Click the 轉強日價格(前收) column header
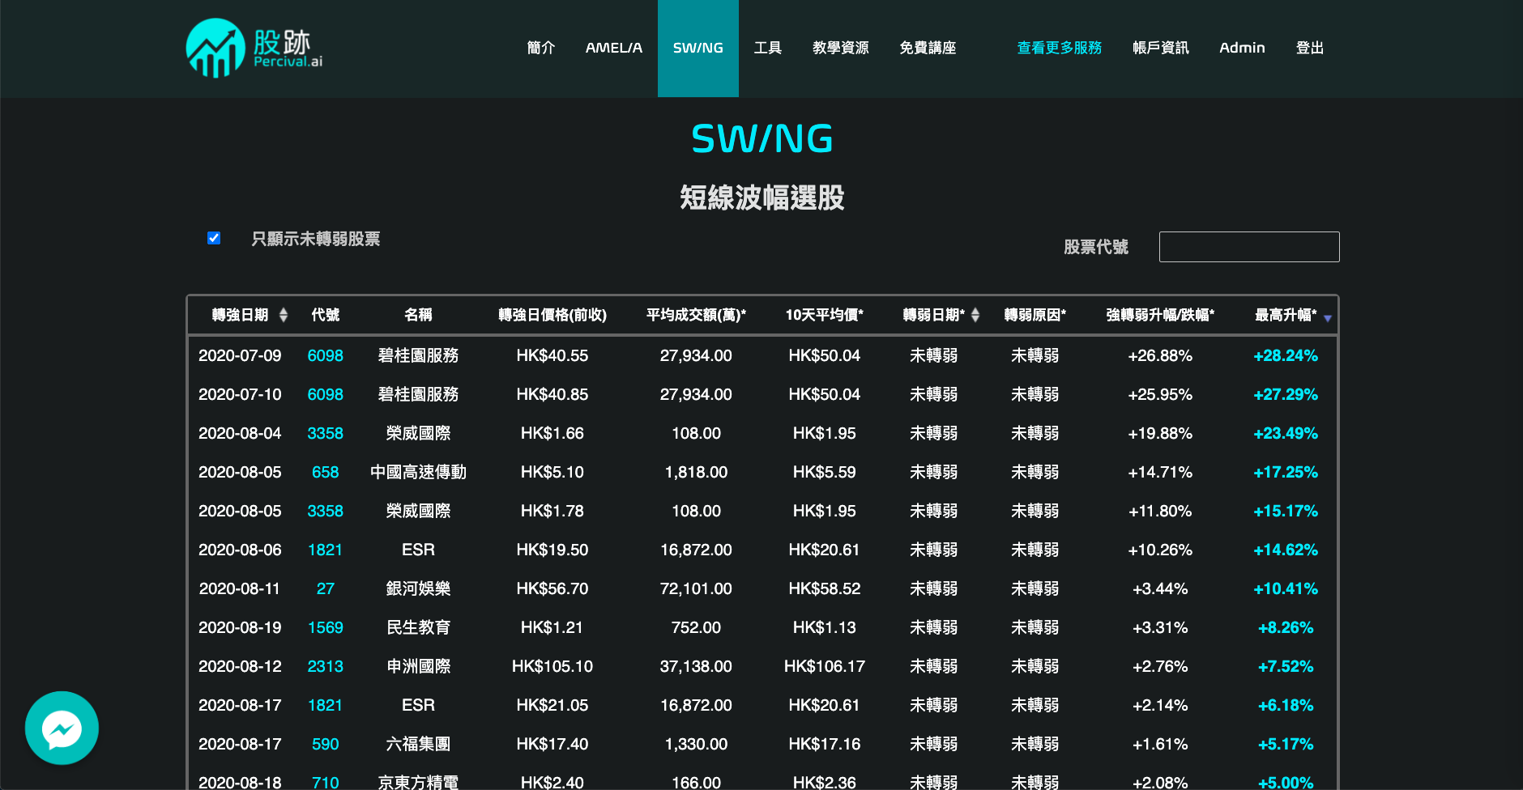This screenshot has height=790, width=1523. [x=552, y=315]
